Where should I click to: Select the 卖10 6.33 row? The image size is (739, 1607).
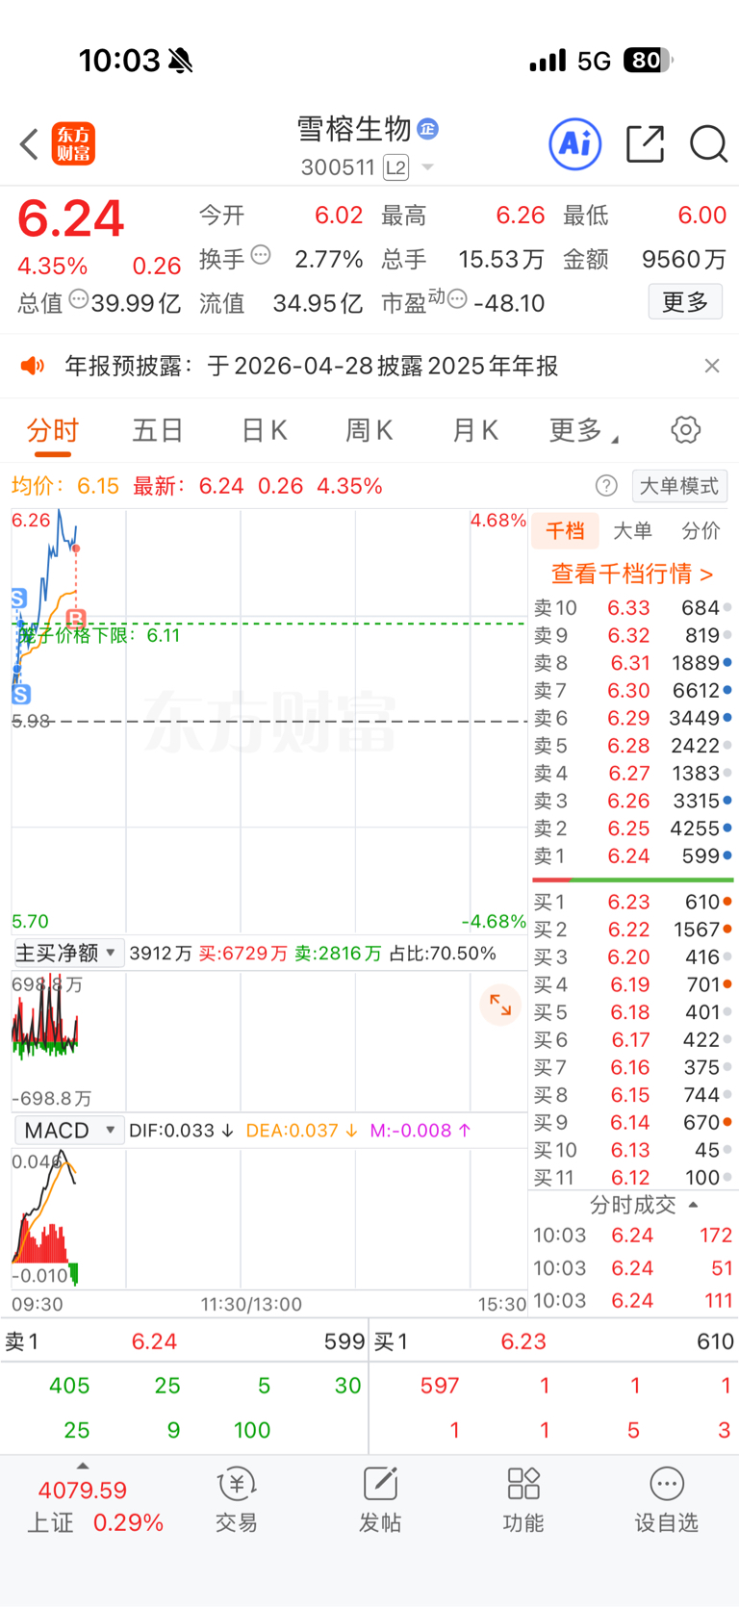(633, 608)
